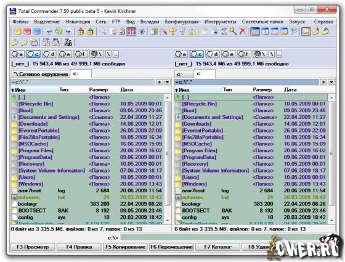Image resolution: width=345 pixels, height=262 pixels.
Task: Open right panel favorites asterisk button
Action: coord(323,82)
